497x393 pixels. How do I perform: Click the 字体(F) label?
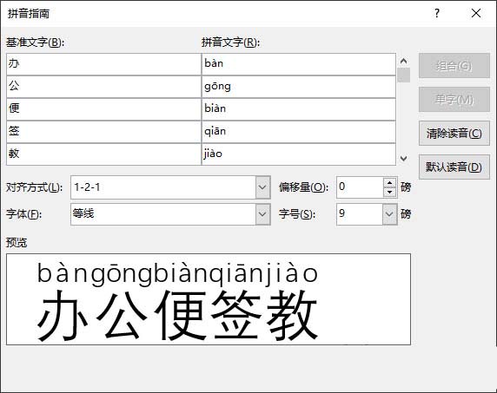point(23,214)
